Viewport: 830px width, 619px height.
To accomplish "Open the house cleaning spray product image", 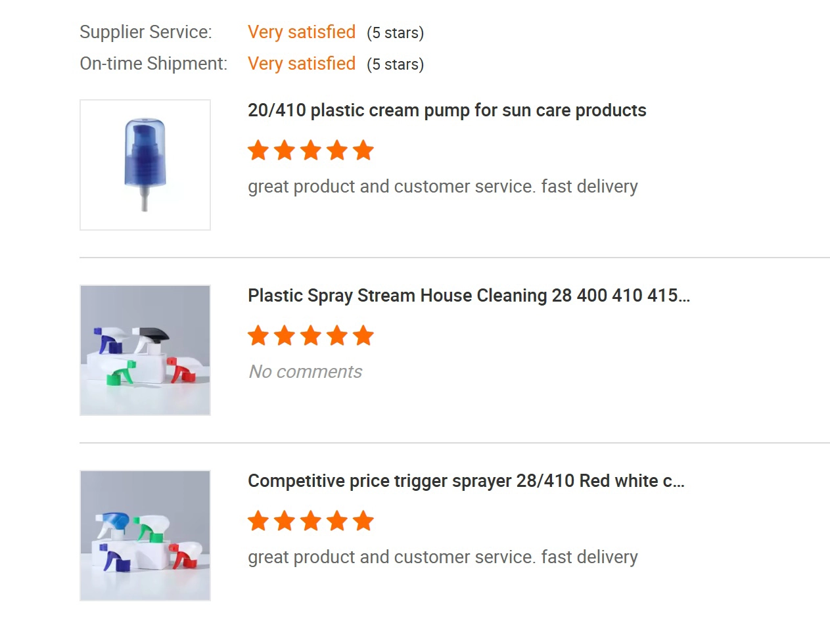I will click(x=145, y=350).
